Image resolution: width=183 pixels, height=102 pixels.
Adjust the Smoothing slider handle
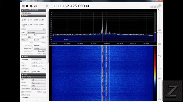37,101
